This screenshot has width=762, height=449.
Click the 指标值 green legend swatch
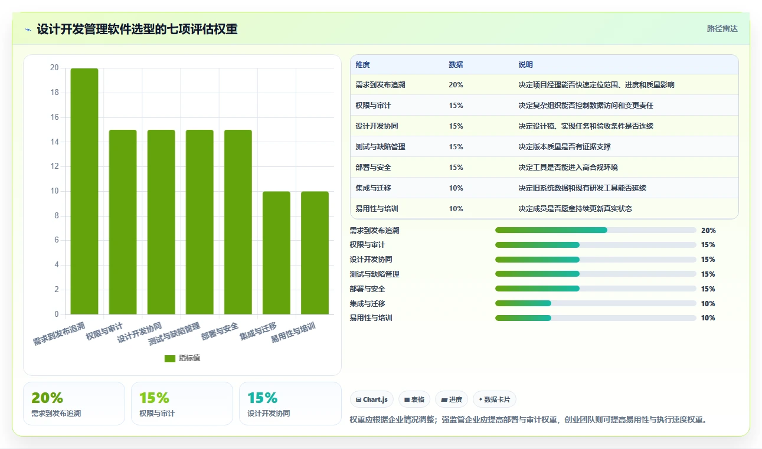click(170, 358)
